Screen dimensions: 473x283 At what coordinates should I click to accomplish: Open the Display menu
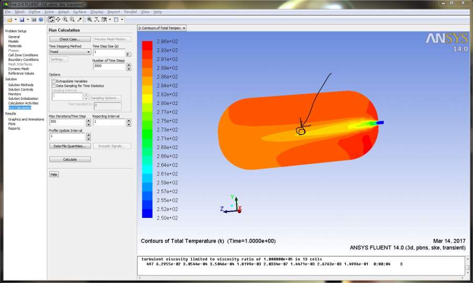(97, 12)
